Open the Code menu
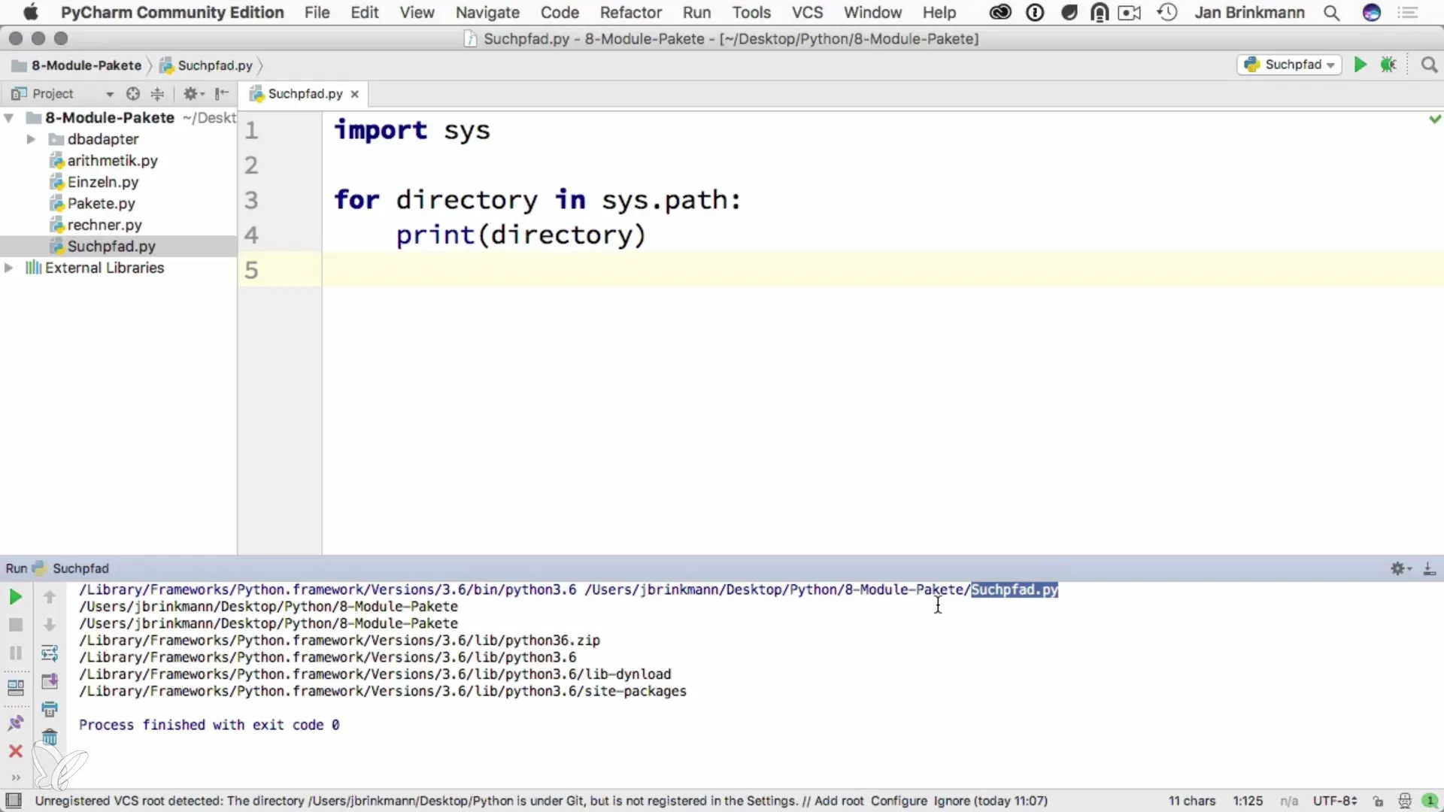Screen dimensions: 1444x812 560,13
